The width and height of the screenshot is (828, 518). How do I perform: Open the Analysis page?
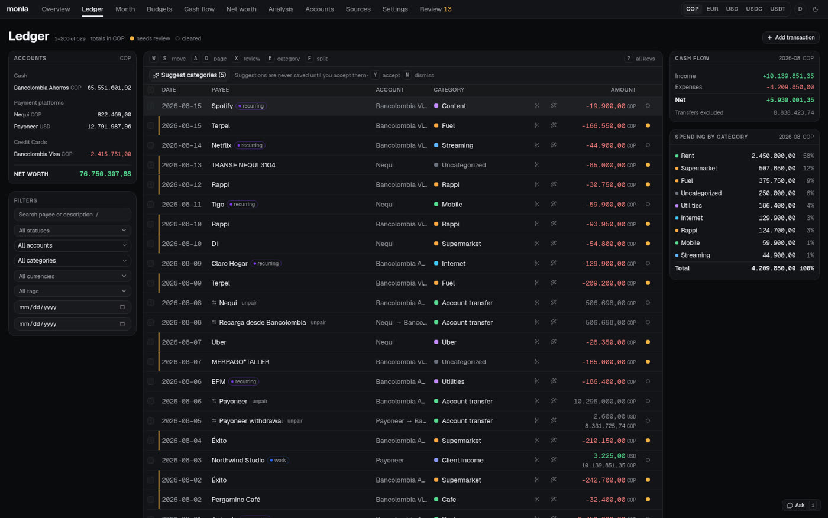point(281,9)
